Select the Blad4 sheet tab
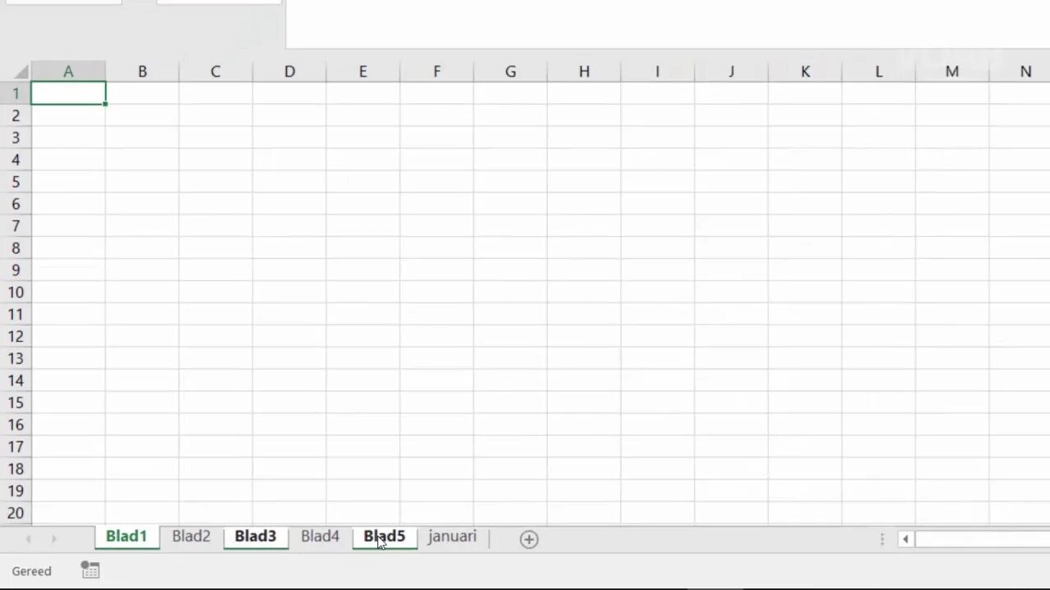The width and height of the screenshot is (1050, 590). pos(320,537)
